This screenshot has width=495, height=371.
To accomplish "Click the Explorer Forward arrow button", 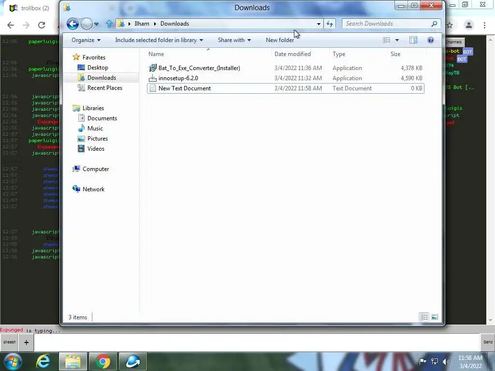I will coord(87,24).
